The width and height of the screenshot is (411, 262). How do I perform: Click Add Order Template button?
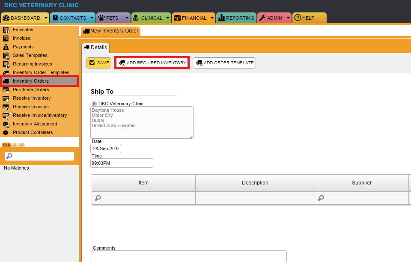coord(224,63)
